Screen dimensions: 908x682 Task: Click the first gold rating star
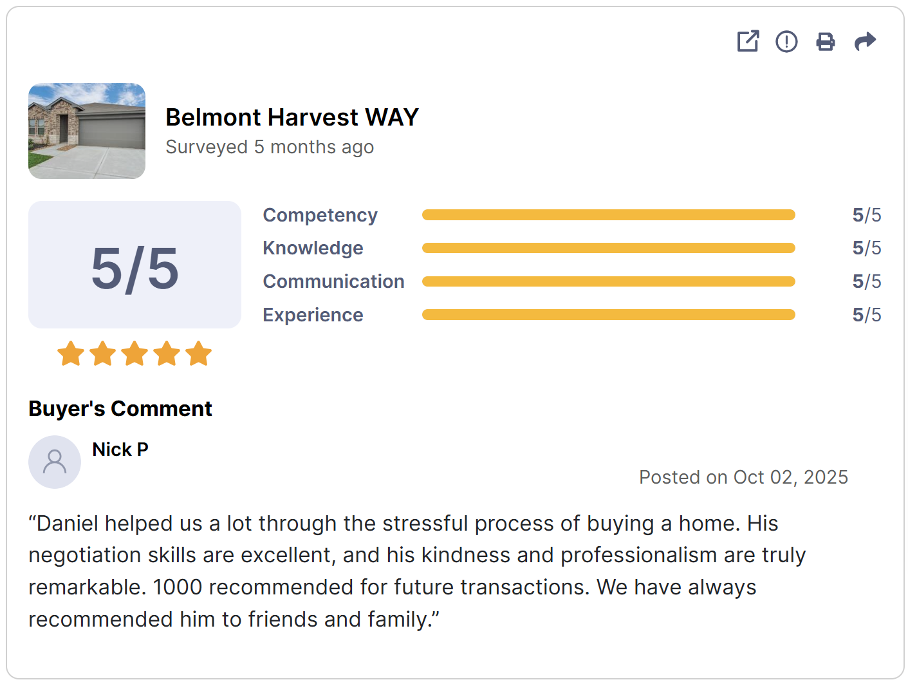(x=71, y=354)
